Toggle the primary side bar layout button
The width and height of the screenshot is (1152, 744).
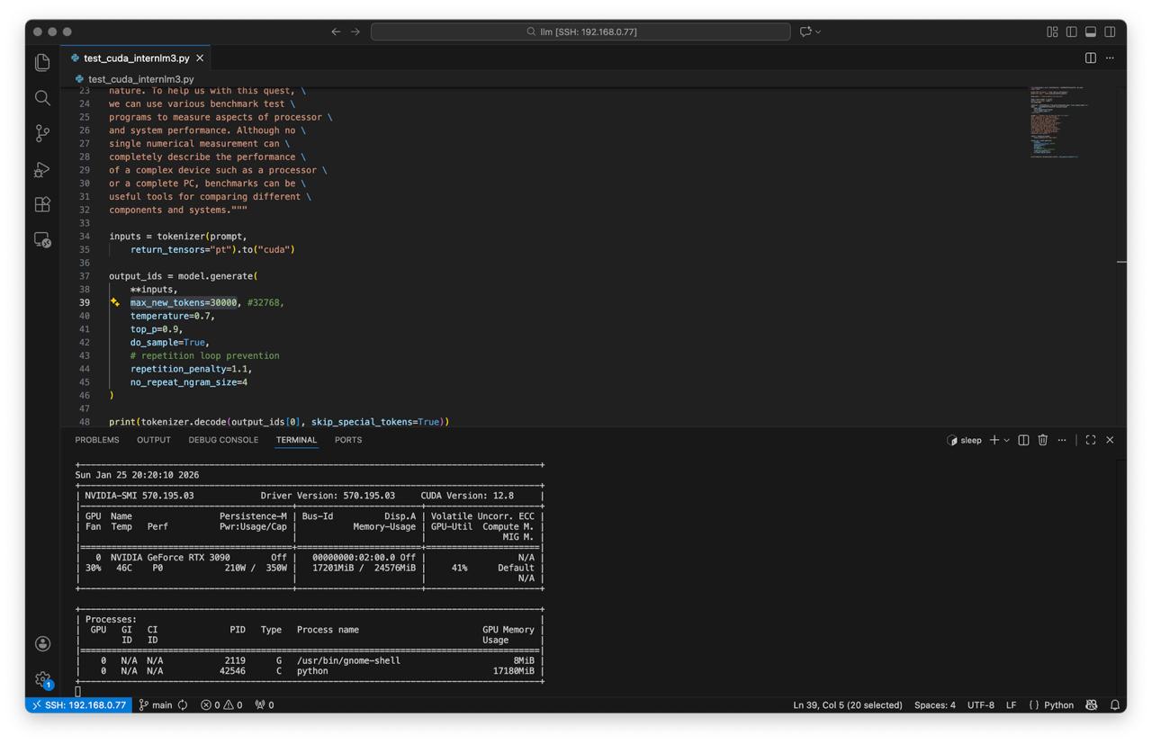1071,31
